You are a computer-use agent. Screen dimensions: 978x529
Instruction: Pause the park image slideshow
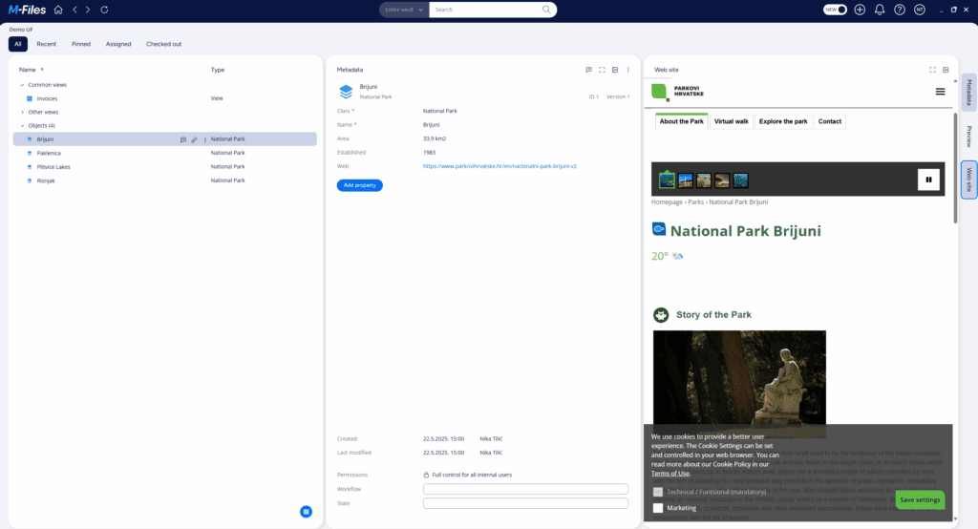pos(926,180)
